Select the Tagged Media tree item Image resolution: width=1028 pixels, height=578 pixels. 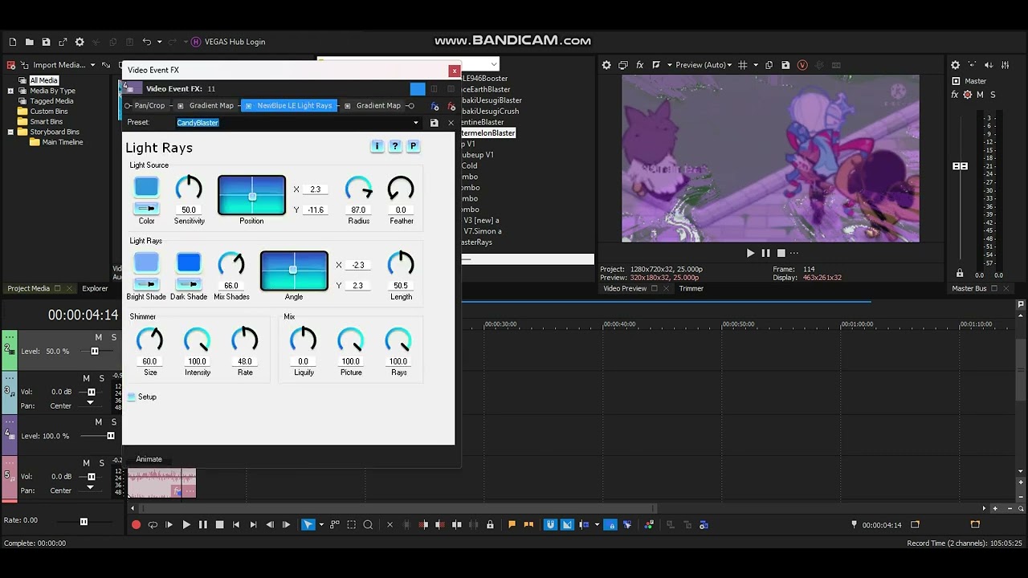coord(51,101)
